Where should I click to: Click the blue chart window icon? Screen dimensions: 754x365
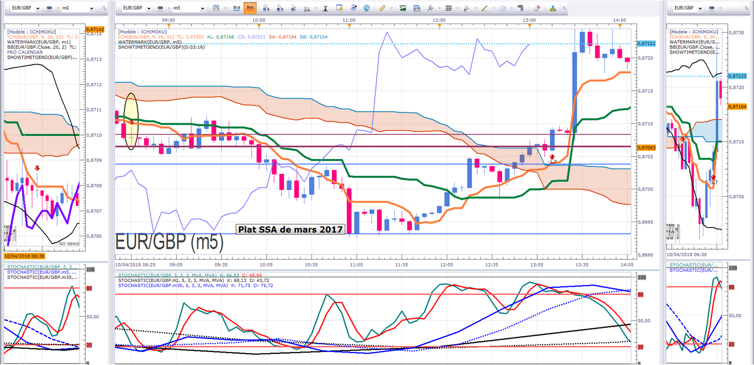click(416, 8)
